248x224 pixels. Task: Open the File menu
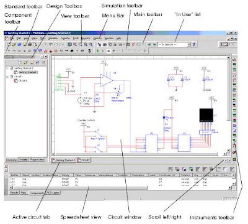pos(12,39)
